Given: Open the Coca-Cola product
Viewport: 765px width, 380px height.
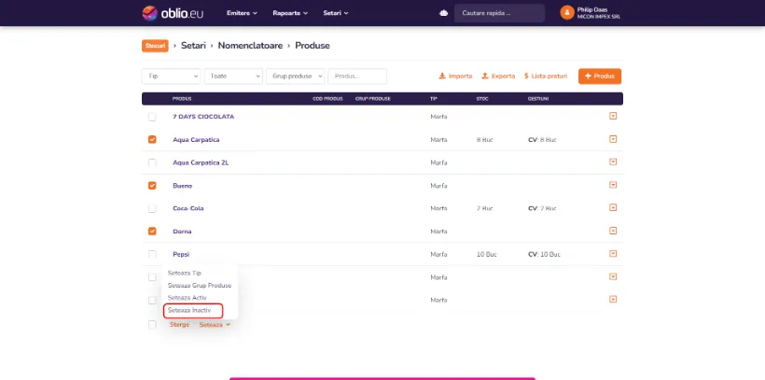Looking at the screenshot, I should point(188,208).
